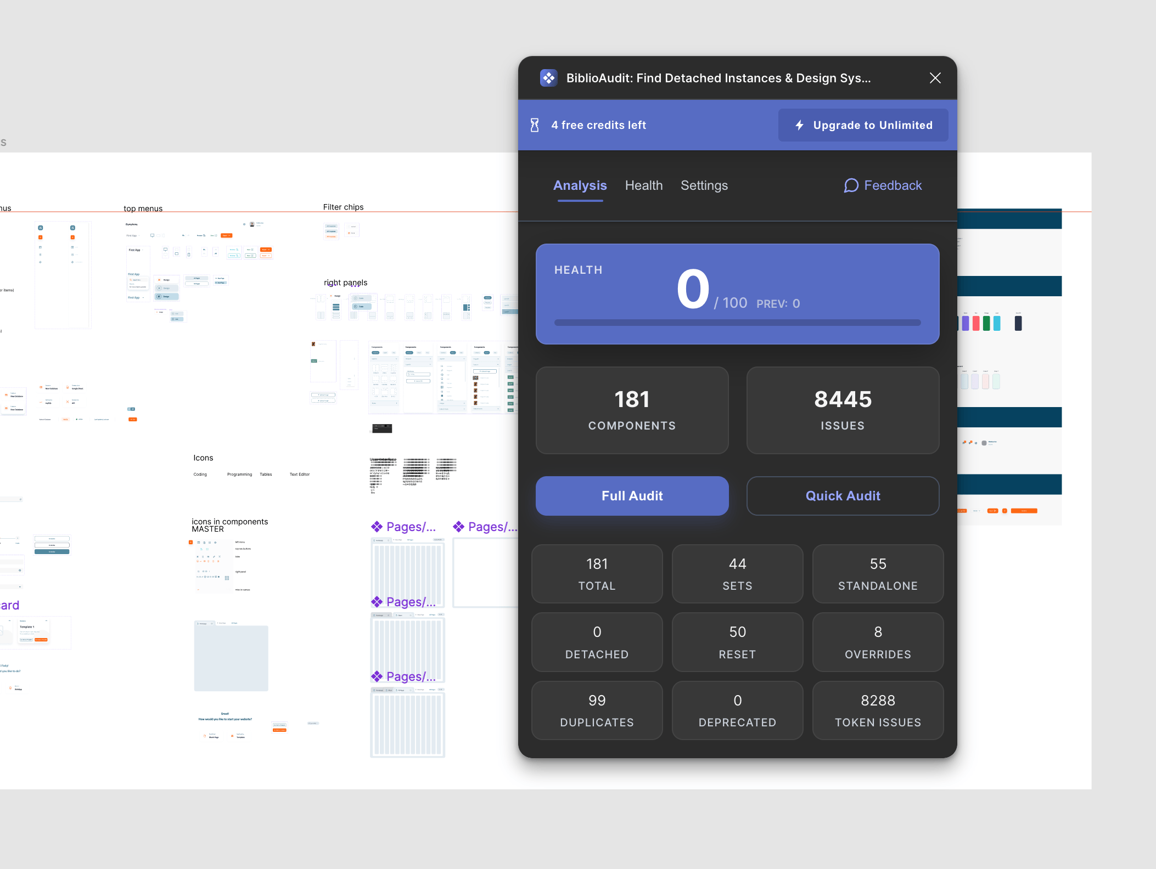The width and height of the screenshot is (1156, 869).
Task: Open the Settings tab
Action: [704, 185]
